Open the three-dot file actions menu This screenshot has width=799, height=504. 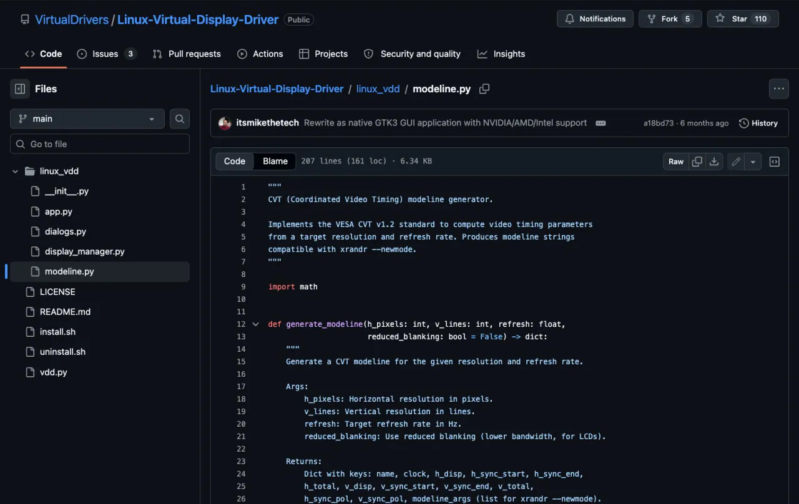point(779,89)
